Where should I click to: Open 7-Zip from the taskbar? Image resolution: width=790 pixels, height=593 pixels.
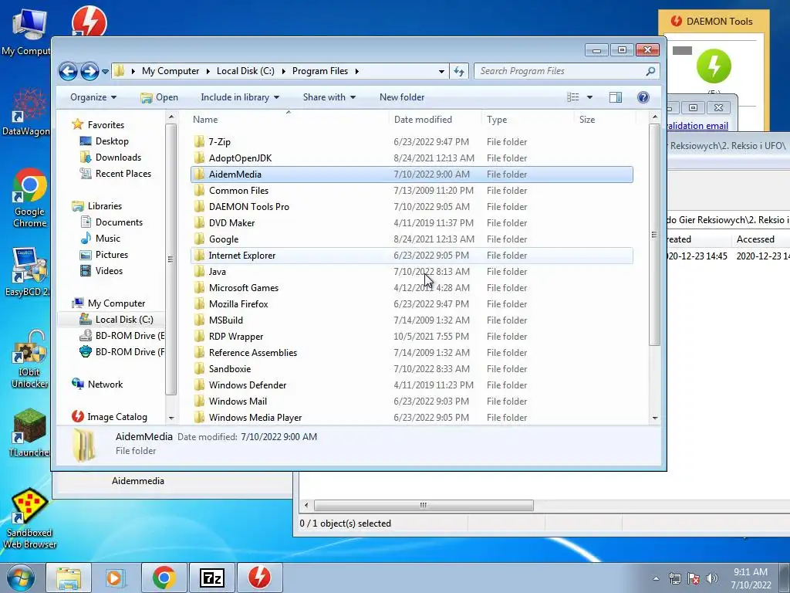tap(211, 578)
